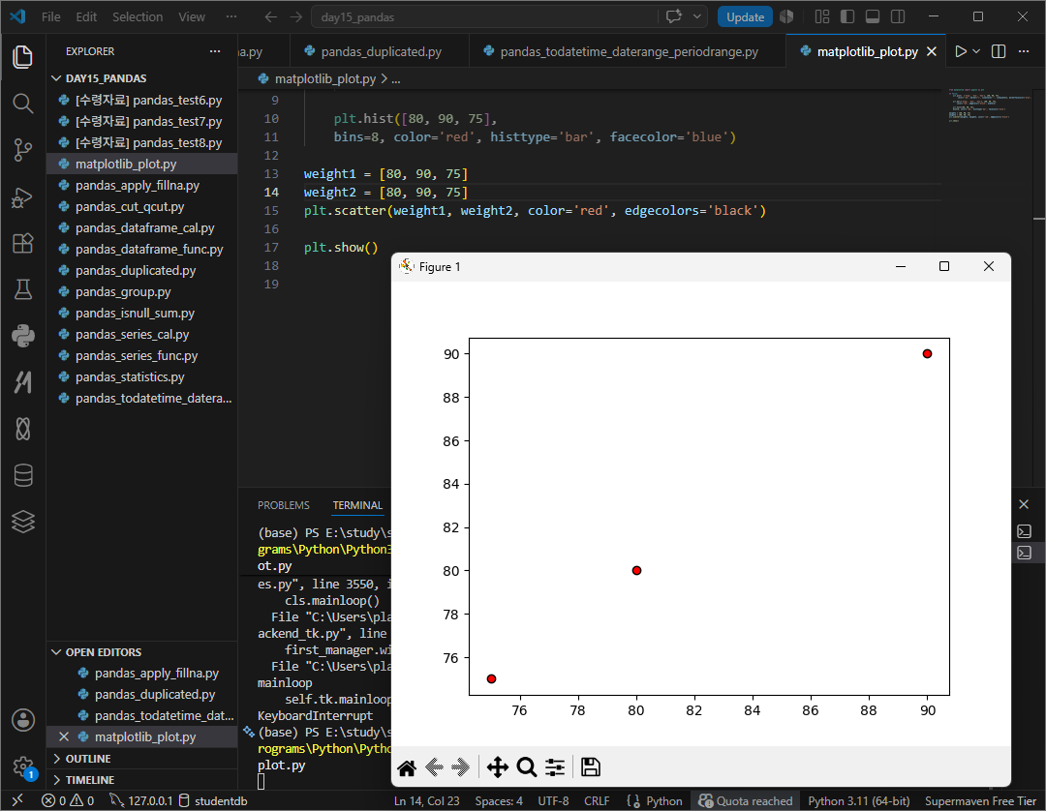Open Configure subplots in Figure 1
Viewport: 1046px width, 811px height.
point(555,767)
